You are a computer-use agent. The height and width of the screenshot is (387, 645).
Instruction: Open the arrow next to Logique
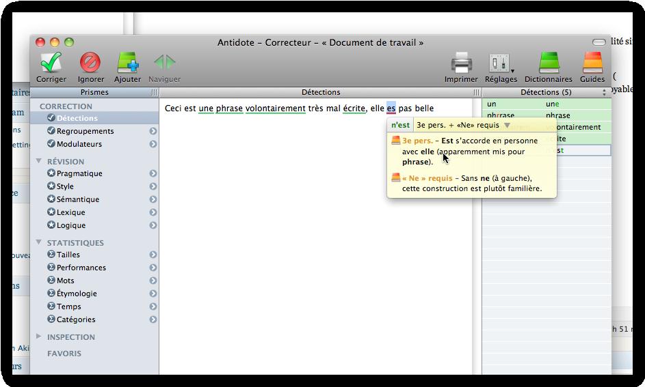pos(153,225)
